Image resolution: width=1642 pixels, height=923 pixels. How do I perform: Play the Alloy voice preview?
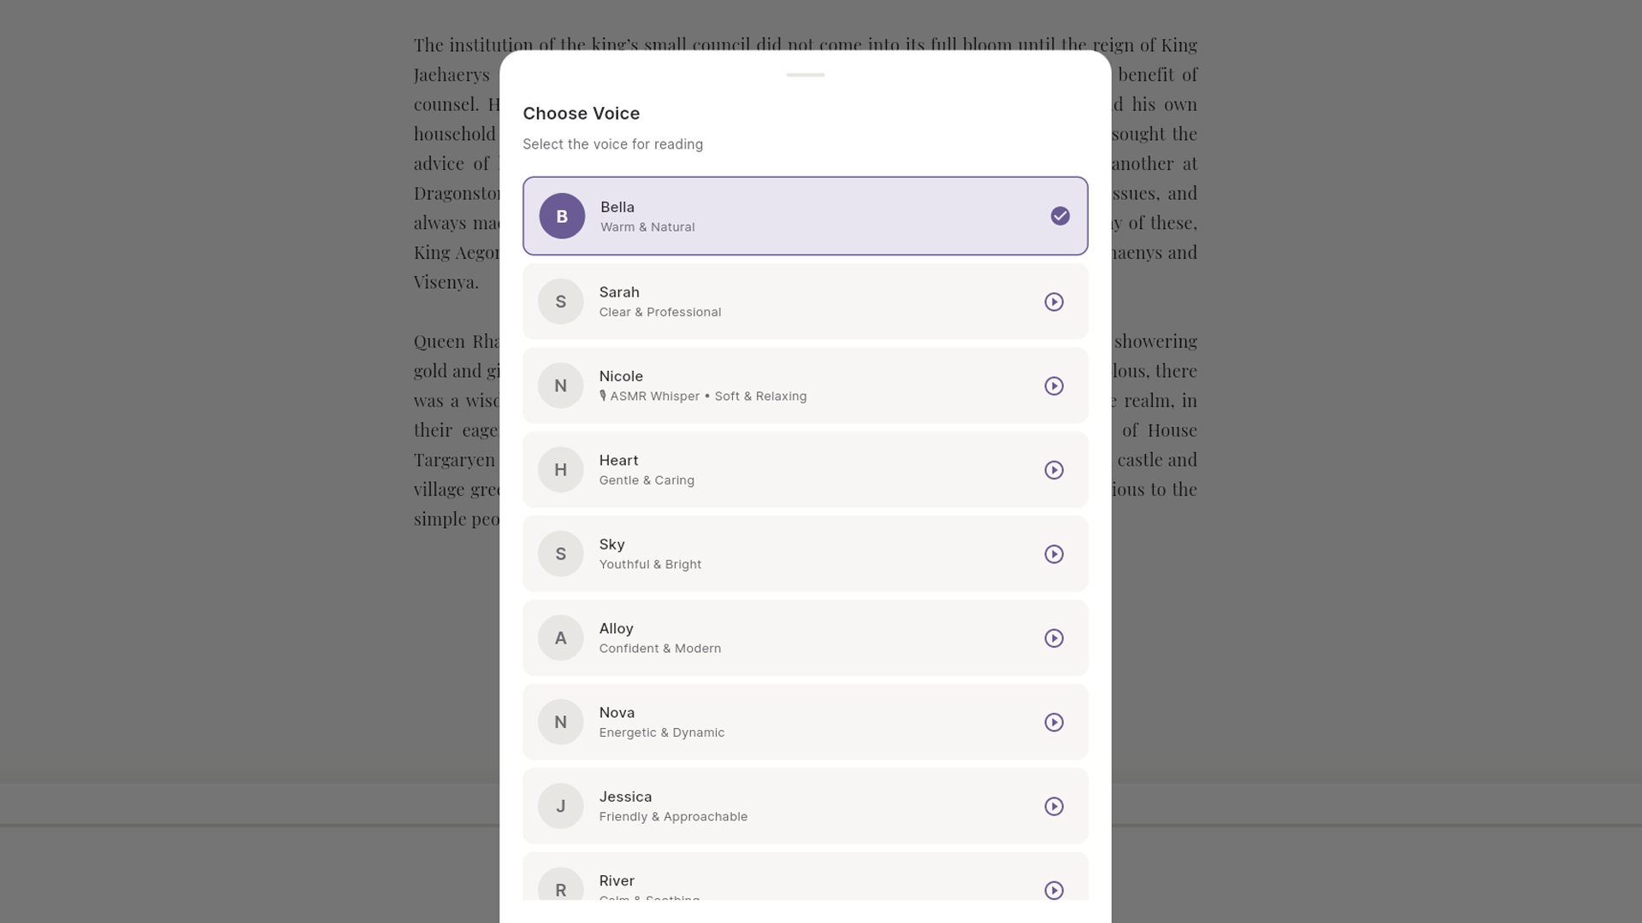[1054, 638]
